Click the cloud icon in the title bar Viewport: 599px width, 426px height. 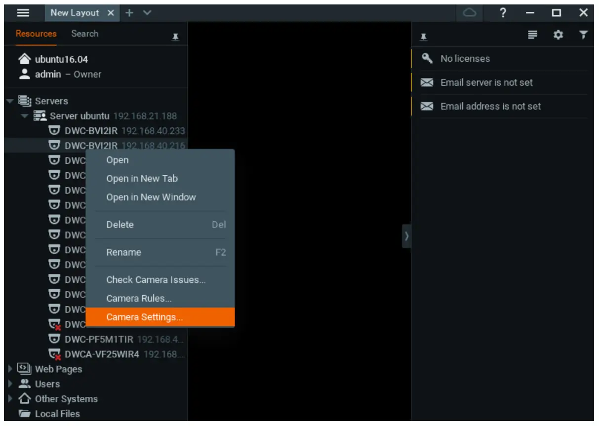(x=469, y=13)
